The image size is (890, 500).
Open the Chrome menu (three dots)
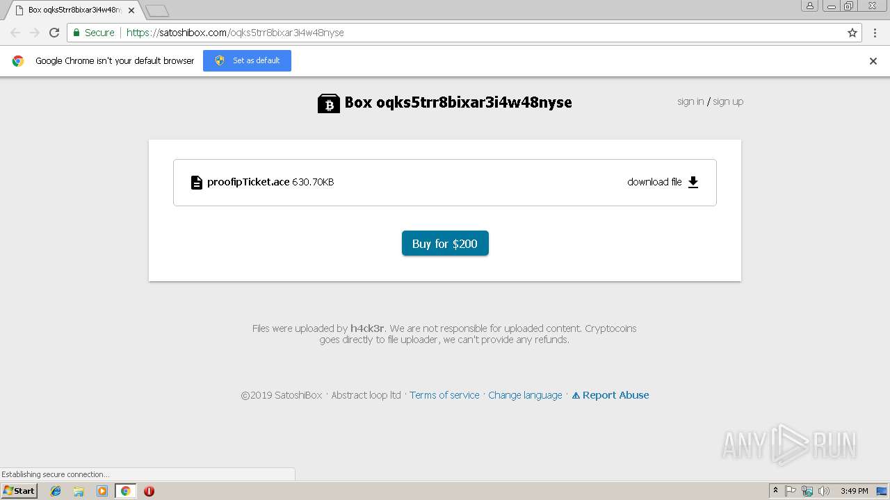click(x=875, y=33)
